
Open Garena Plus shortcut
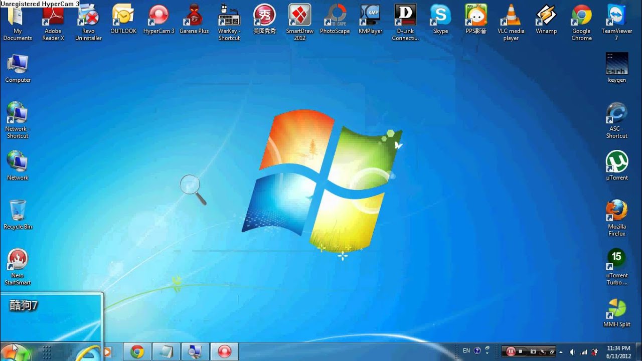[194, 19]
